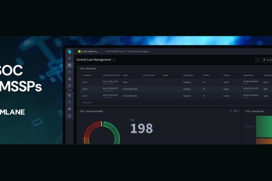272x181 pixels.
Task: Open case CCM-1 tracking id
Action: [x=85, y=82]
